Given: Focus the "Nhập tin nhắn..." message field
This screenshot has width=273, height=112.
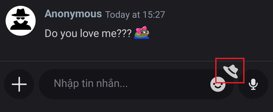Looking at the screenshot, I should click(x=122, y=84).
